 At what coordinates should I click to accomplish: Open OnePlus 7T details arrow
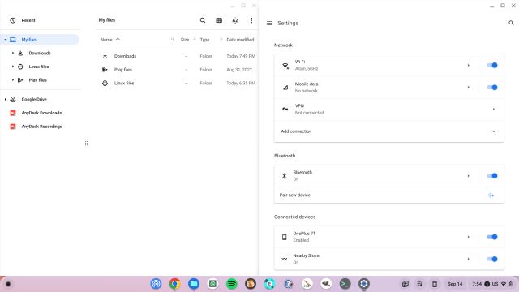(469, 237)
